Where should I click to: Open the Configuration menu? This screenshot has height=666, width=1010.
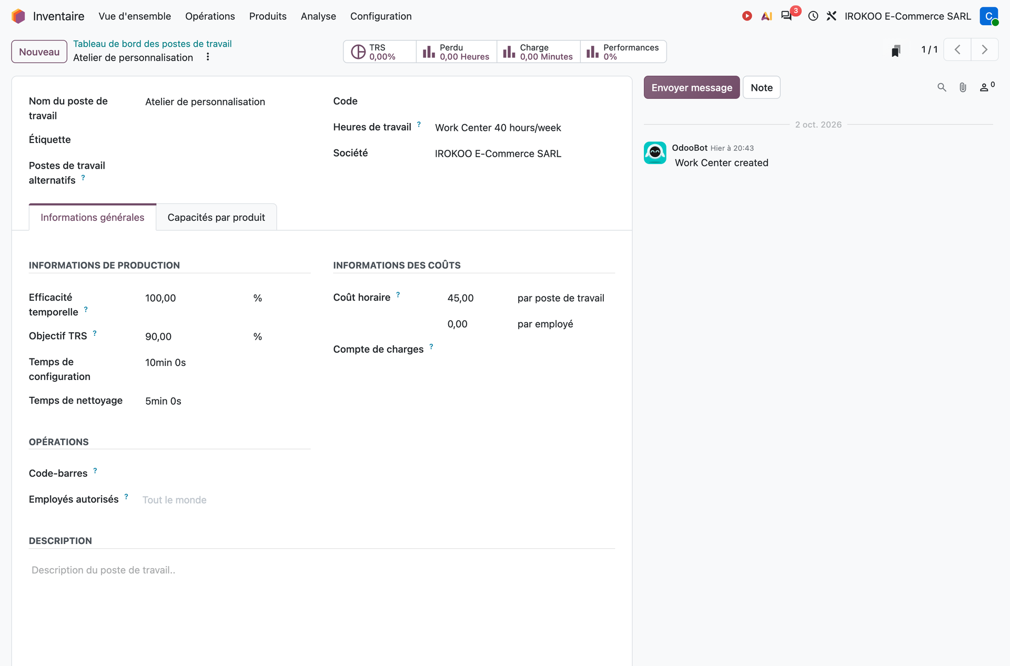pyautogui.click(x=381, y=16)
